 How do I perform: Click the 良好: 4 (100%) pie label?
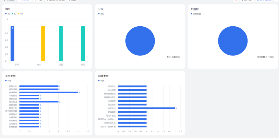[x=173, y=57]
